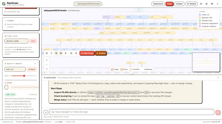
Task: Click the RepoScope magnifier logo
Action: [4, 4]
